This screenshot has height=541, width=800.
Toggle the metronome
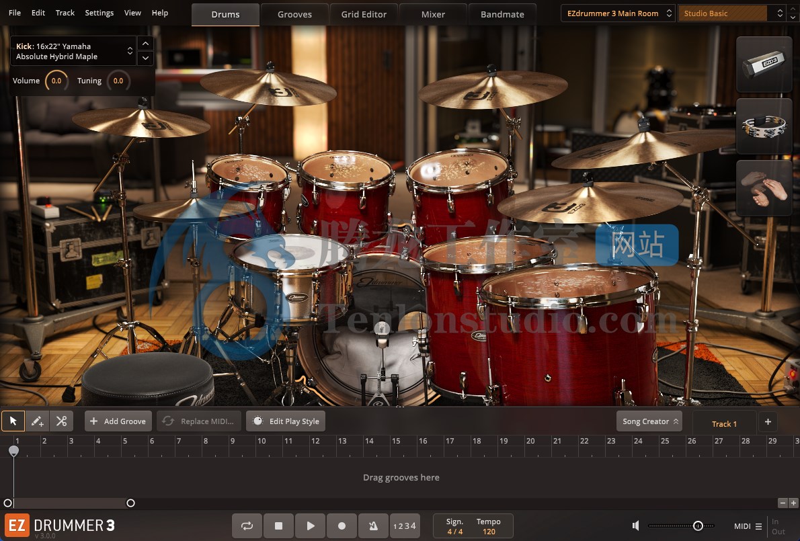[x=374, y=526]
